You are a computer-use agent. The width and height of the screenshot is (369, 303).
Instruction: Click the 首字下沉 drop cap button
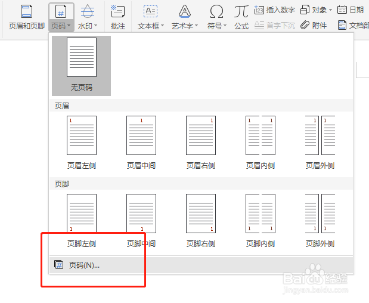point(275,25)
